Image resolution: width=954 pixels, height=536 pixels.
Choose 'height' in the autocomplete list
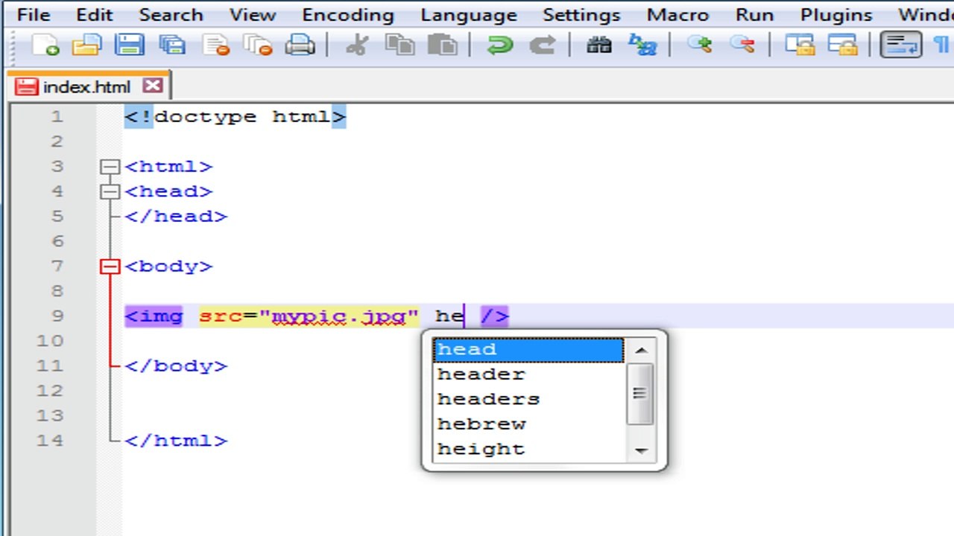[528, 450]
